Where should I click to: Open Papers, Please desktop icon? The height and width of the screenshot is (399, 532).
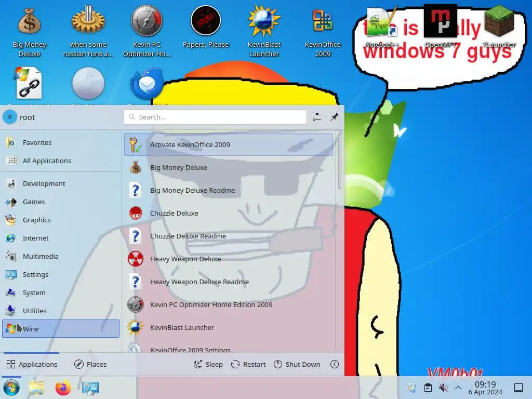pos(206,27)
